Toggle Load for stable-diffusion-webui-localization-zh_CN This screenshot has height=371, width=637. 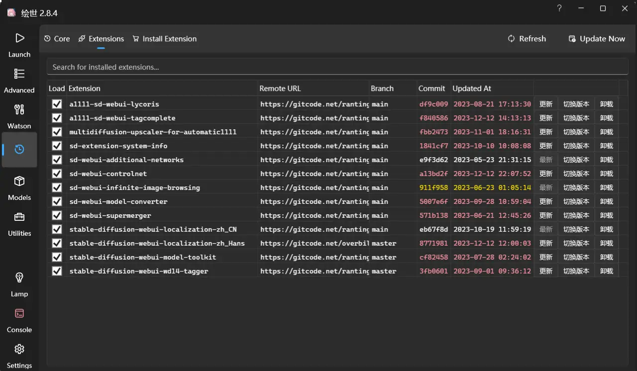[57, 229]
